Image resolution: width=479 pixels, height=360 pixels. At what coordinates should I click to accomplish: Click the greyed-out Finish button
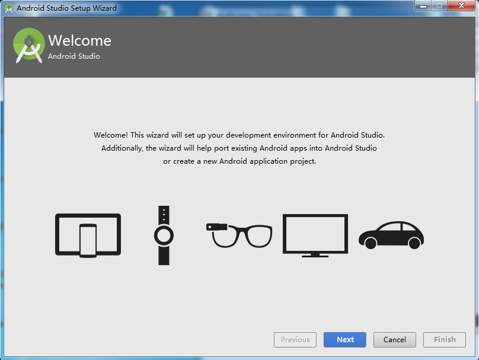(x=445, y=339)
